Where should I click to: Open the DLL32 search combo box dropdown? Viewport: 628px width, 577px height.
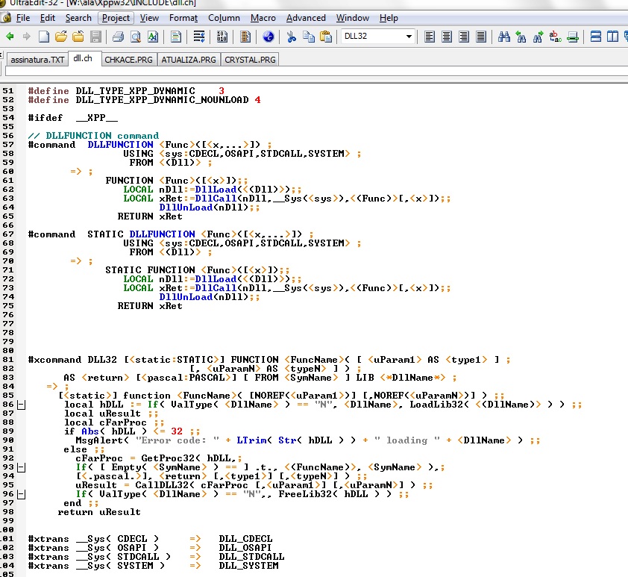coord(409,36)
